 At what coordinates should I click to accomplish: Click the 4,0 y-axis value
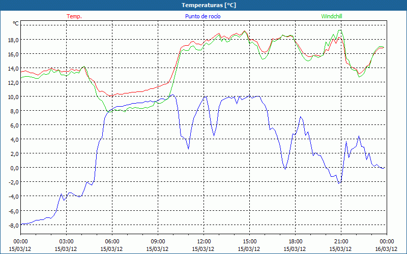14,140
